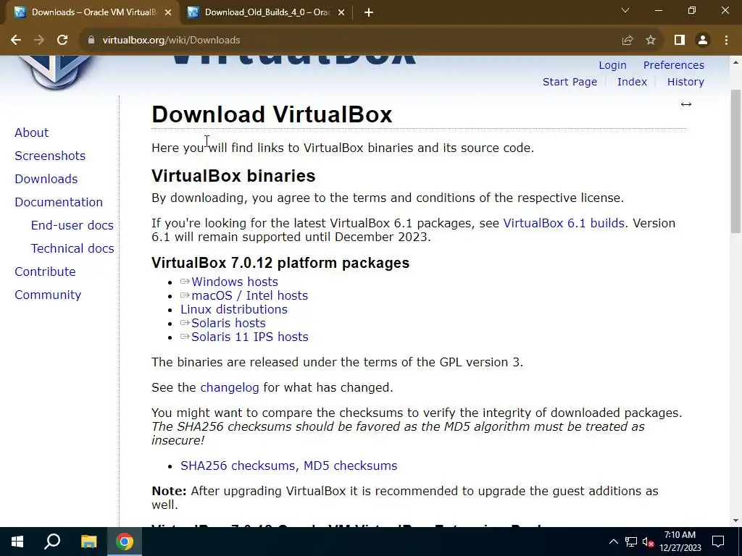Viewport: 742px width, 556px height.
Task: Open the Linux distributions link
Action: pos(234,309)
